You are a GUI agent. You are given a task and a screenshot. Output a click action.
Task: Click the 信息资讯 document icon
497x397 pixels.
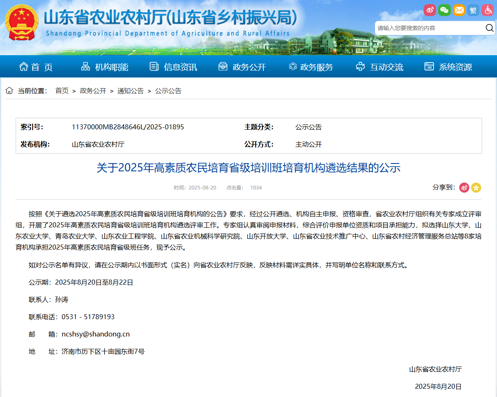tap(154, 66)
